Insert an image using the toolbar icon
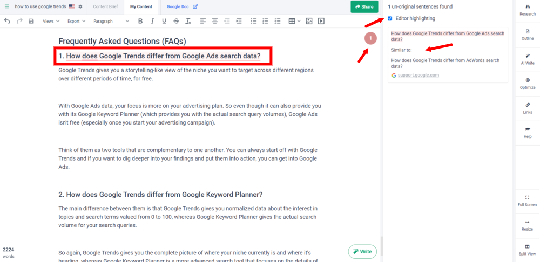The image size is (540, 262). [x=309, y=21]
